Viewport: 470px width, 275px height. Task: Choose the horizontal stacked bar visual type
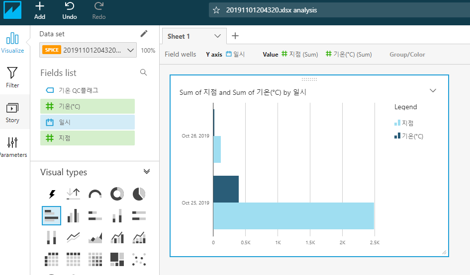point(95,215)
